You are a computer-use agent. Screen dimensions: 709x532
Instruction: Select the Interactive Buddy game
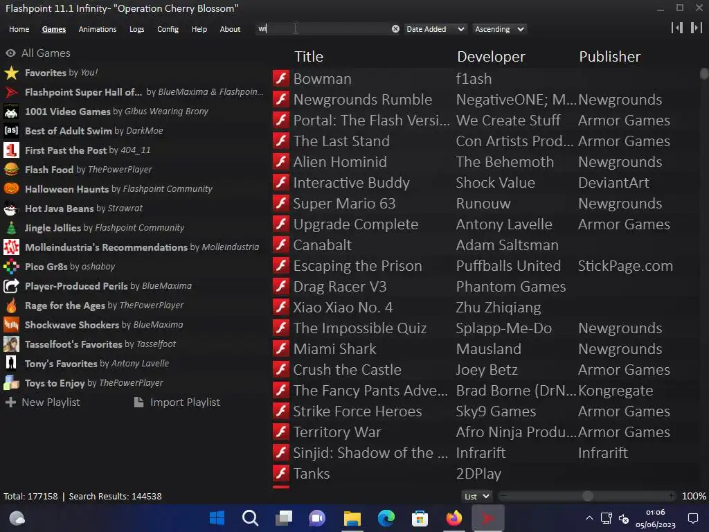click(x=484, y=182)
